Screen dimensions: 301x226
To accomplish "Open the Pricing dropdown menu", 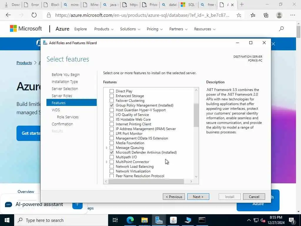I will pyautogui.click(x=155, y=29).
